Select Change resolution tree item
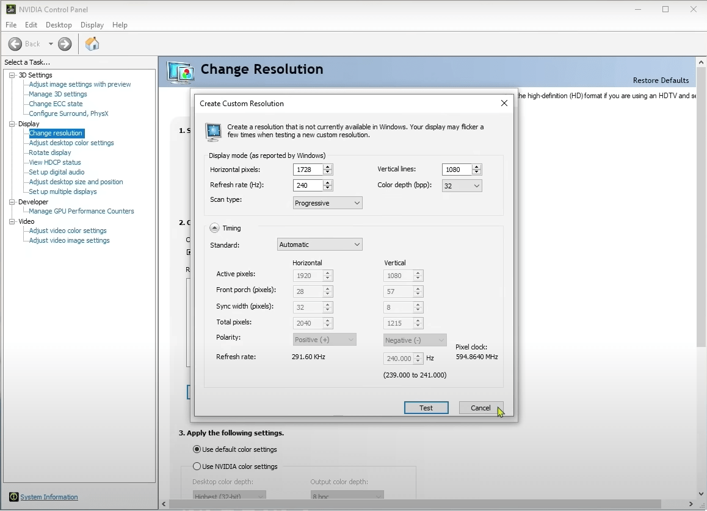Screen dimensions: 707x511 point(56,134)
